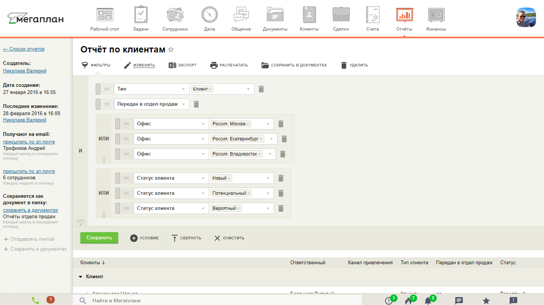Open the bell notifications icon
This screenshot has width=544, height=305.
tap(428, 301)
